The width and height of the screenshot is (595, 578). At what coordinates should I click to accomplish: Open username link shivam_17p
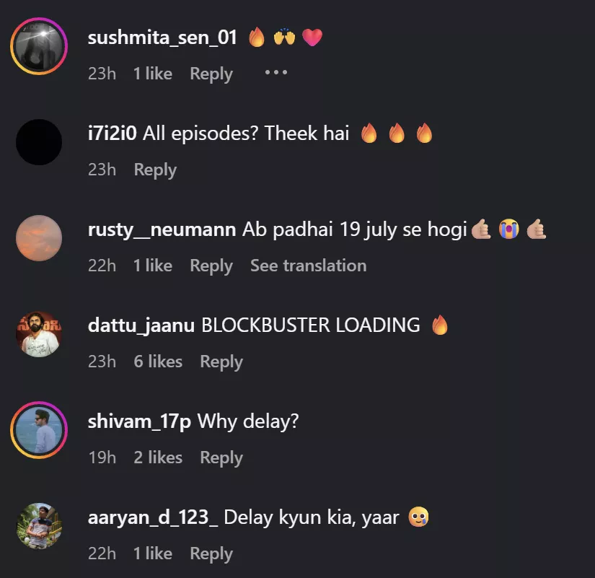139,422
